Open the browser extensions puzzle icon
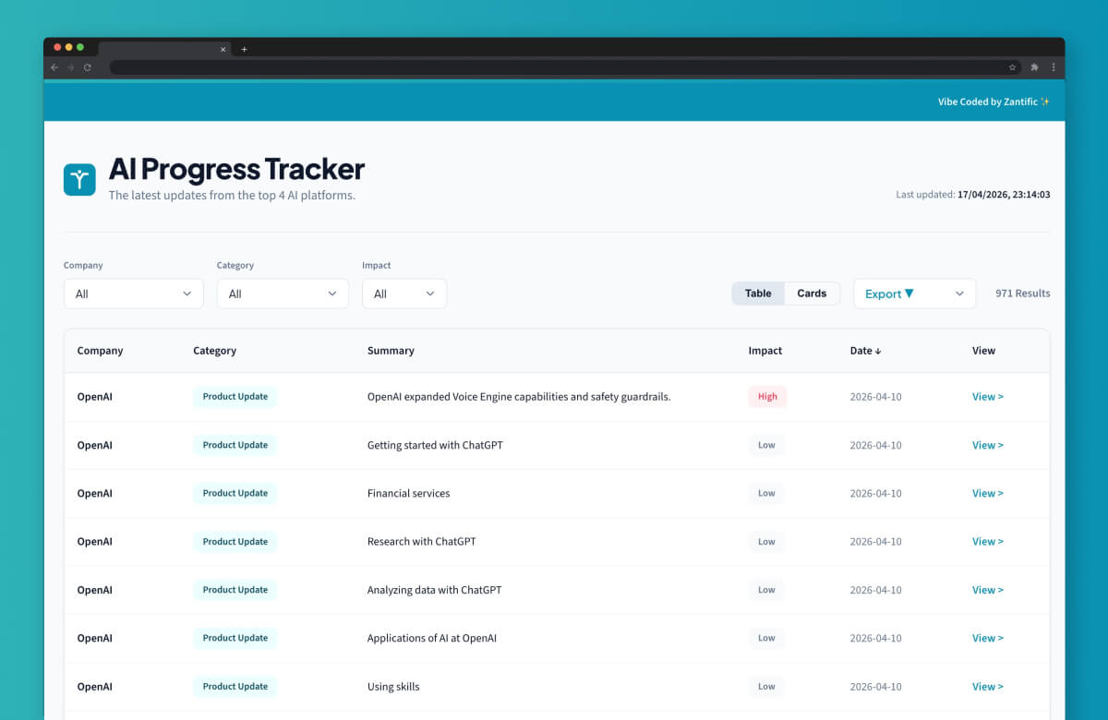The image size is (1108, 720). (1034, 67)
